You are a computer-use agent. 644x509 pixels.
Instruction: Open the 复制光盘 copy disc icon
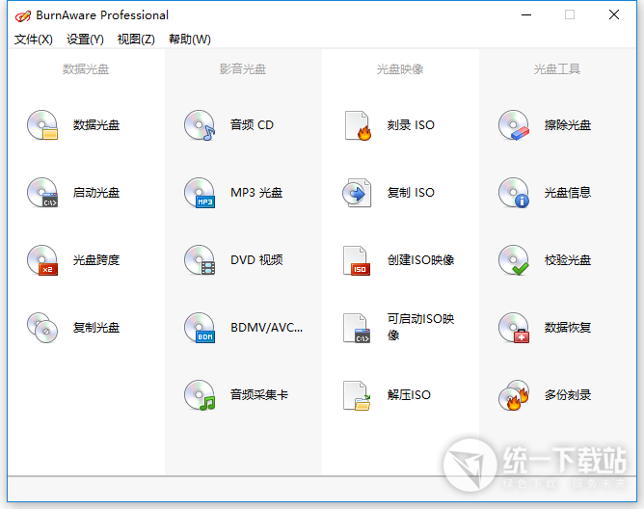tap(42, 328)
